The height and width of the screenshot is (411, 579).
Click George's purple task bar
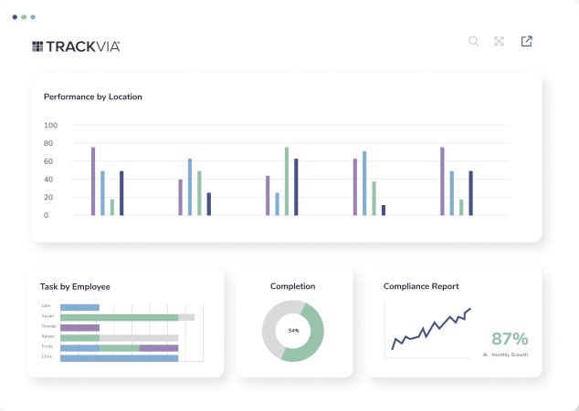point(79,327)
